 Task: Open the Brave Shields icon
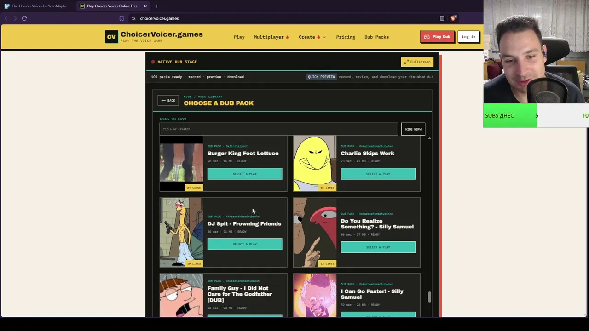(x=453, y=18)
